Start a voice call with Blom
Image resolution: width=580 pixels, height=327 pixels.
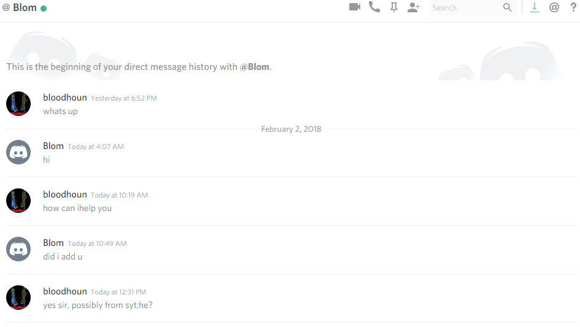pos(374,7)
